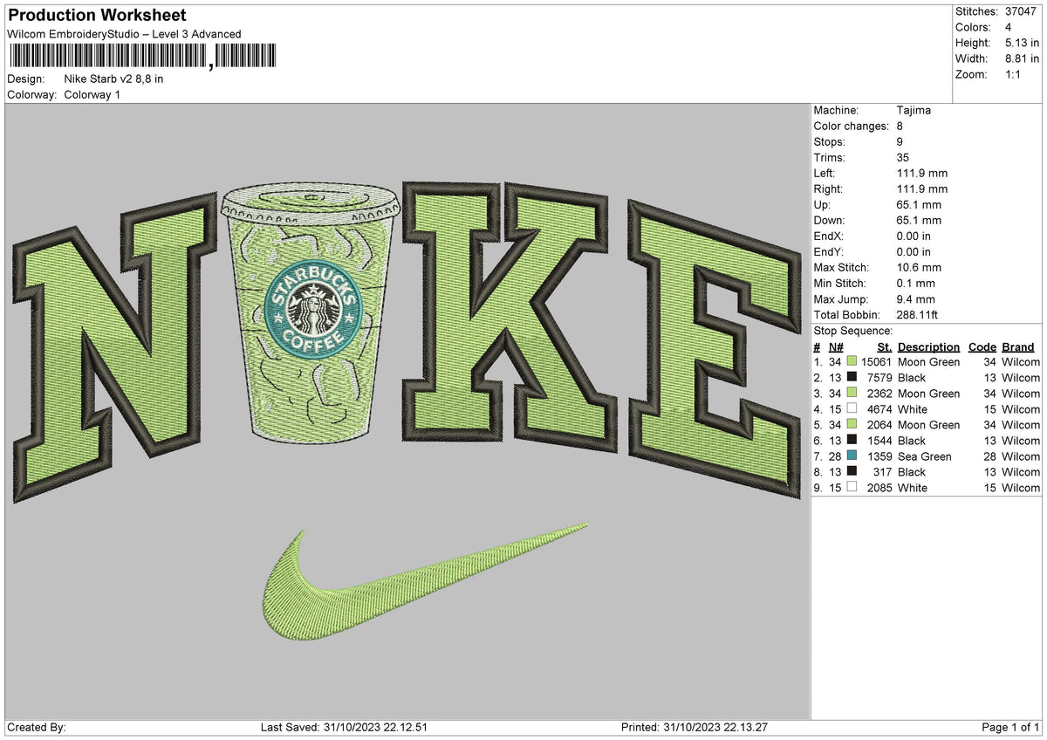1047x740 pixels.
Task: Click the 'Brand' column header
Action: 1018,346
